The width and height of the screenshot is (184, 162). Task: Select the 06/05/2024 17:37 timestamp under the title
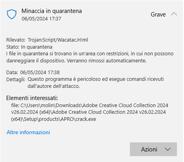tap(41, 19)
